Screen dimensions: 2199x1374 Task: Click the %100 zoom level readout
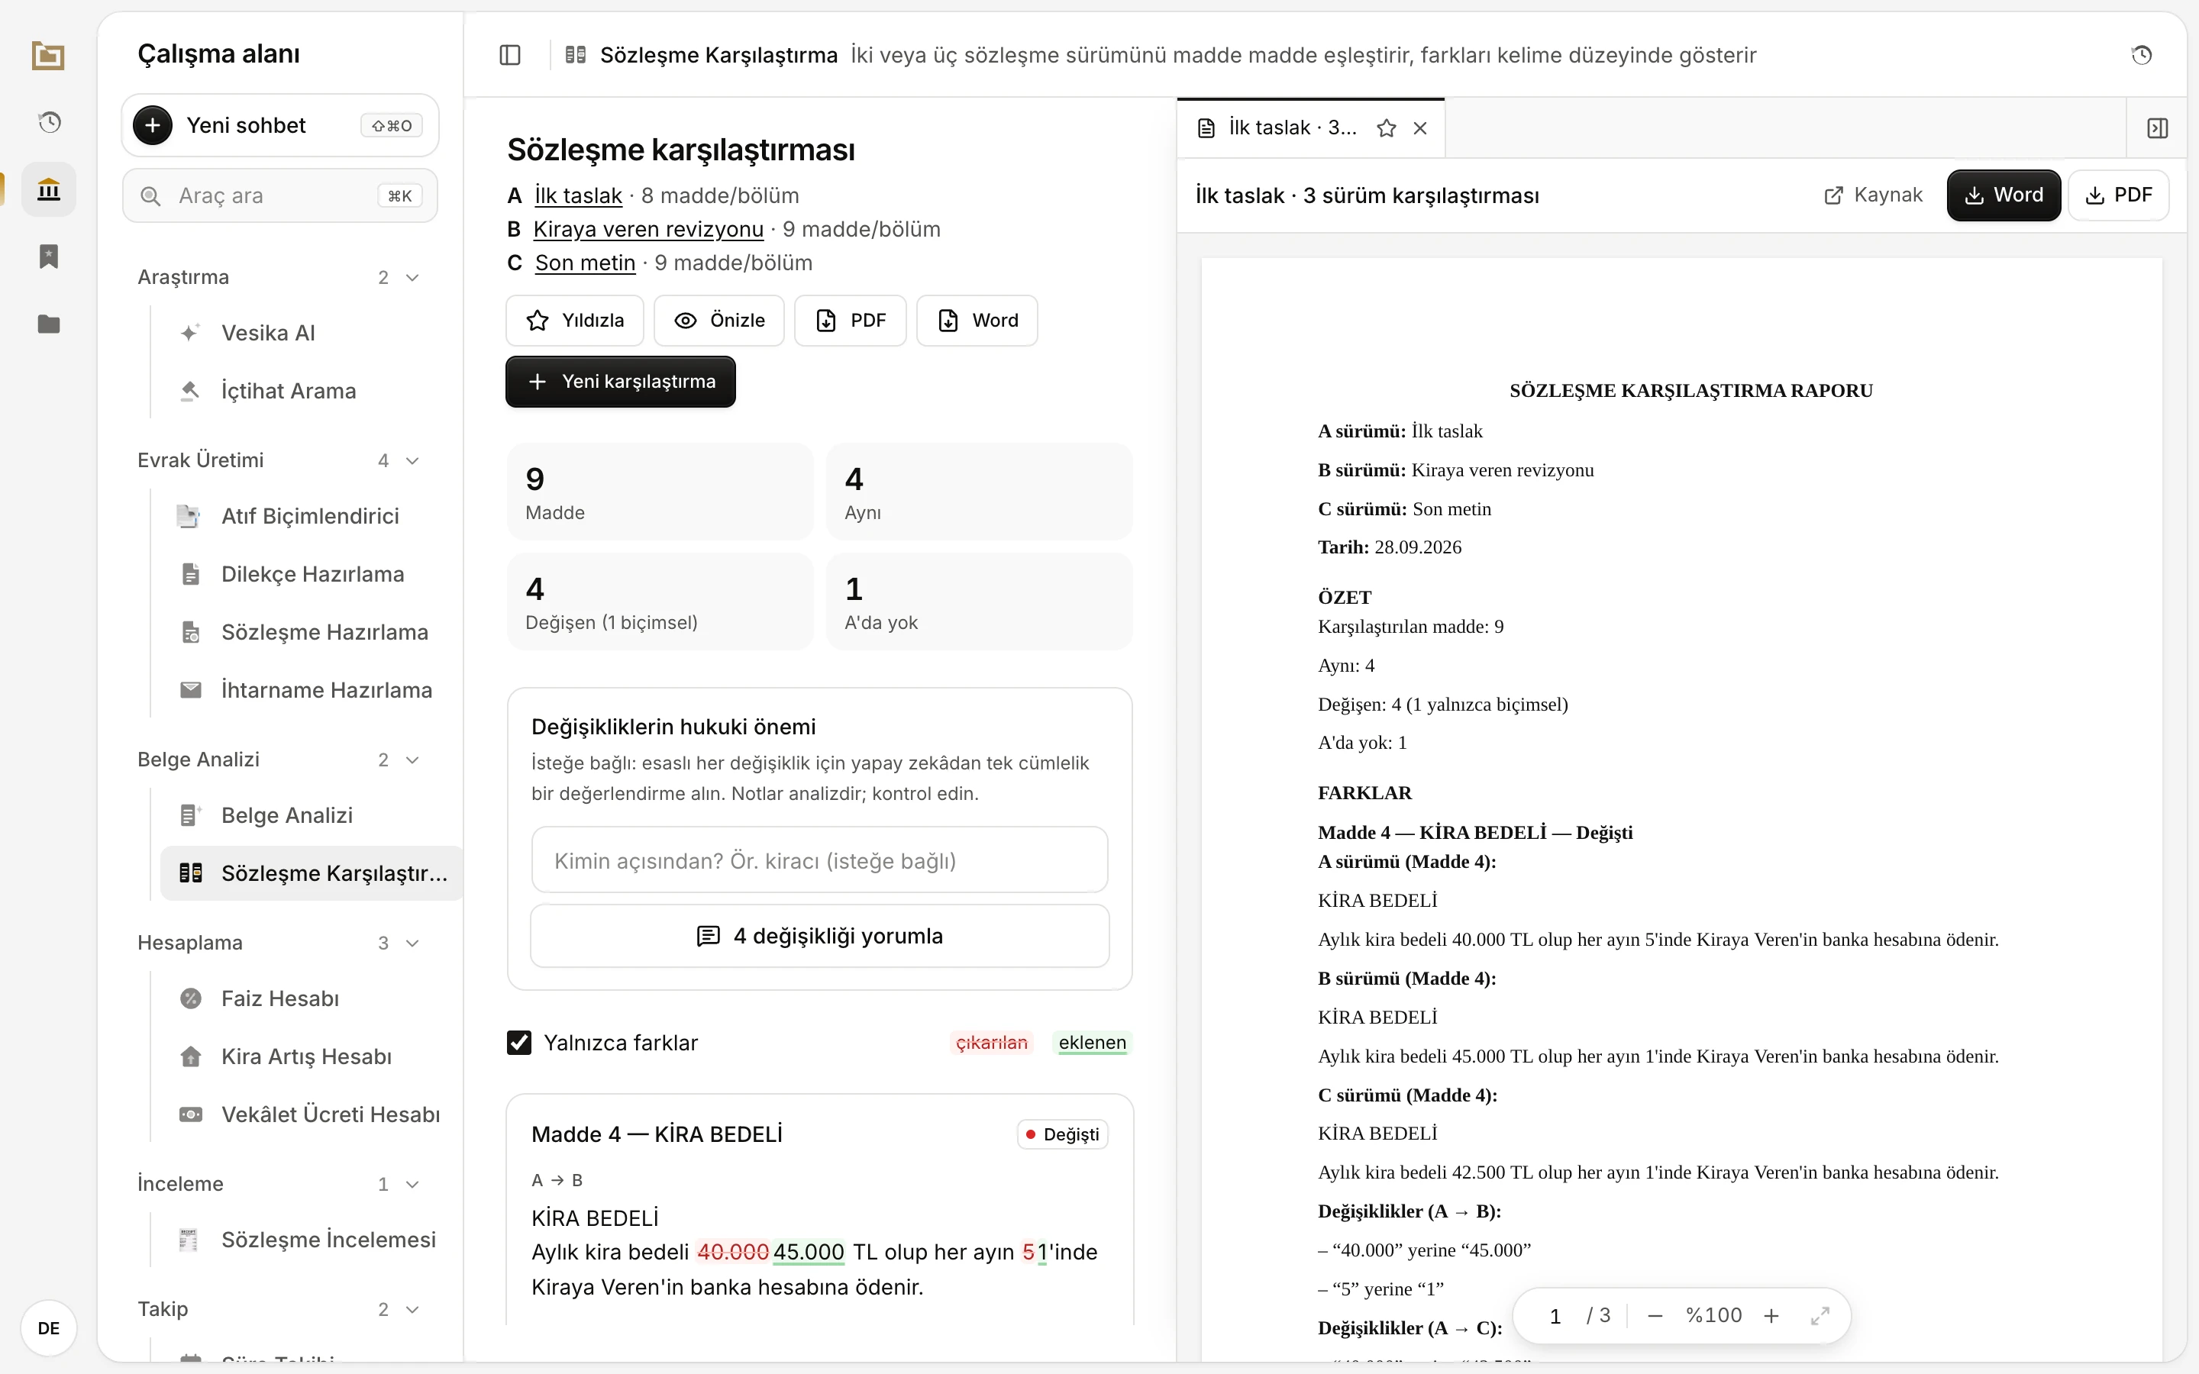1713,1315
